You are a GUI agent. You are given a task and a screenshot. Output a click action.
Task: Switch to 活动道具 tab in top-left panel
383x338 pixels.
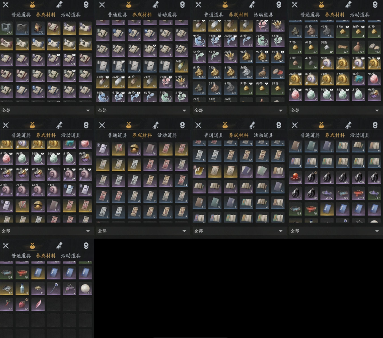coord(71,15)
